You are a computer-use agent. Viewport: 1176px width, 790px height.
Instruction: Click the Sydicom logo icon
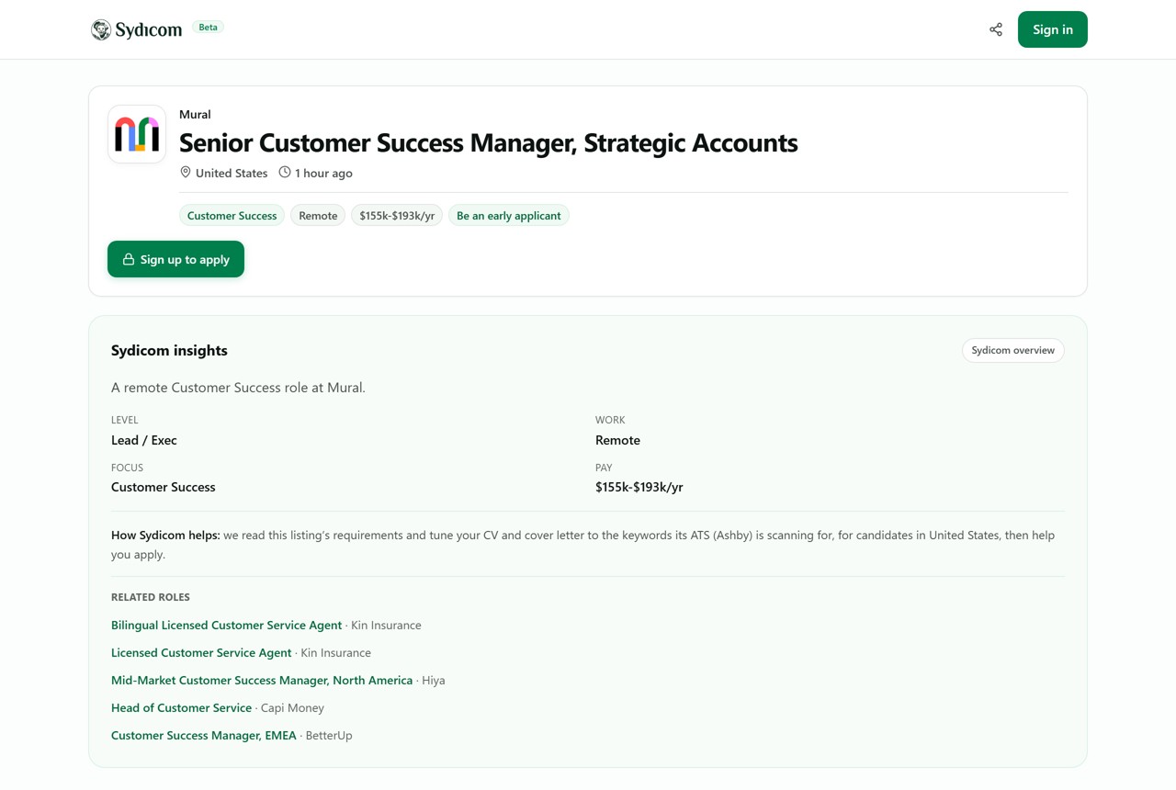click(x=101, y=29)
